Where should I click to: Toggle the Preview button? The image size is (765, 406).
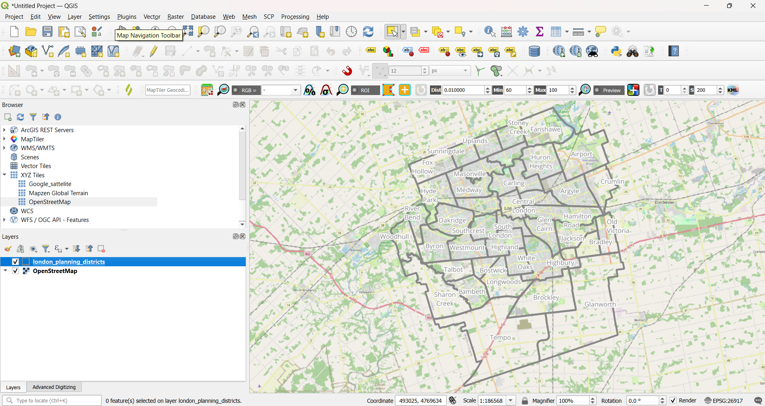608,90
